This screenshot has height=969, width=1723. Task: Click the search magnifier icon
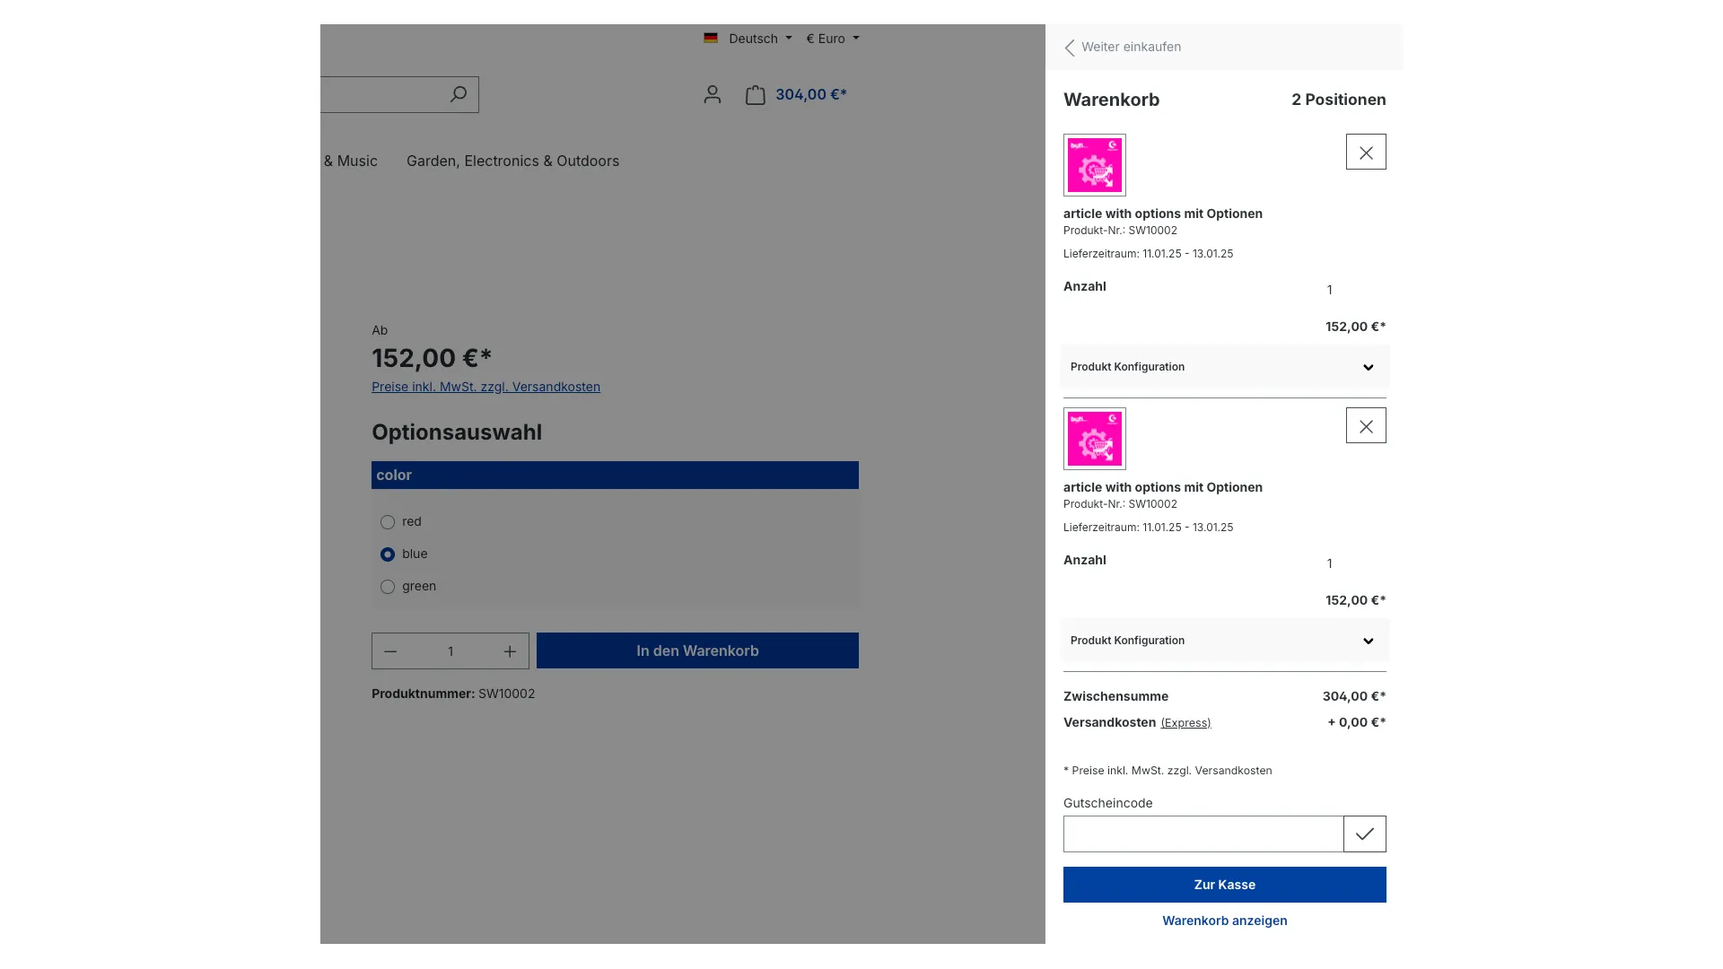point(459,93)
